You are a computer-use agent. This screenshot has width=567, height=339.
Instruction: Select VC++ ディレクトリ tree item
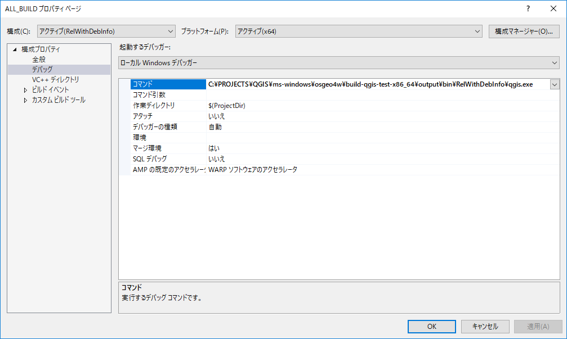56,80
